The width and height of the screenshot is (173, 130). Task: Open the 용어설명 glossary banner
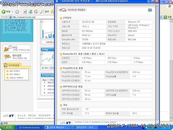tap(17, 57)
